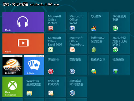Open the Video tile
Viewport: 134px width, 101px height.
pyautogui.click(x=23, y=44)
